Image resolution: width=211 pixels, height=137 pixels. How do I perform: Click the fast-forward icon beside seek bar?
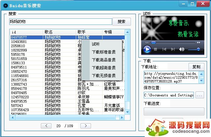198,43
